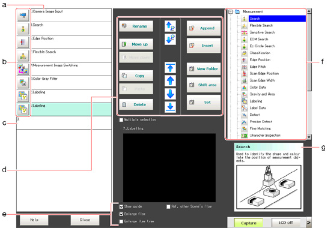Click the Defect icon in item tree
The height and width of the screenshot is (228, 328).
[x=244, y=115]
